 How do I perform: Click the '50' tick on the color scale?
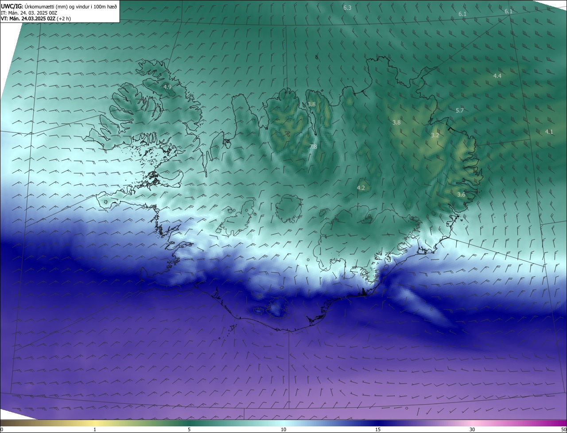(x=563, y=429)
